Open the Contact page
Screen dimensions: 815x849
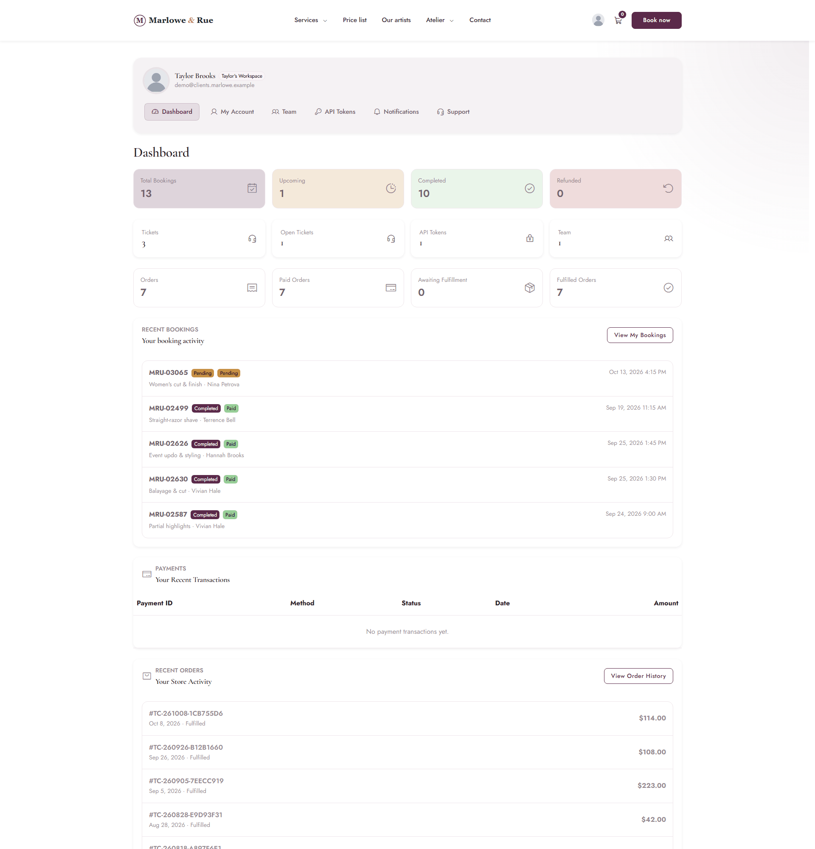(480, 20)
